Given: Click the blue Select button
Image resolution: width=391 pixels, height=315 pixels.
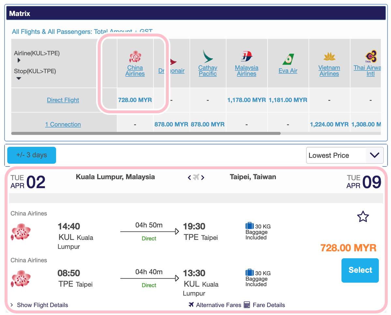Looking at the screenshot, I should pos(360,270).
